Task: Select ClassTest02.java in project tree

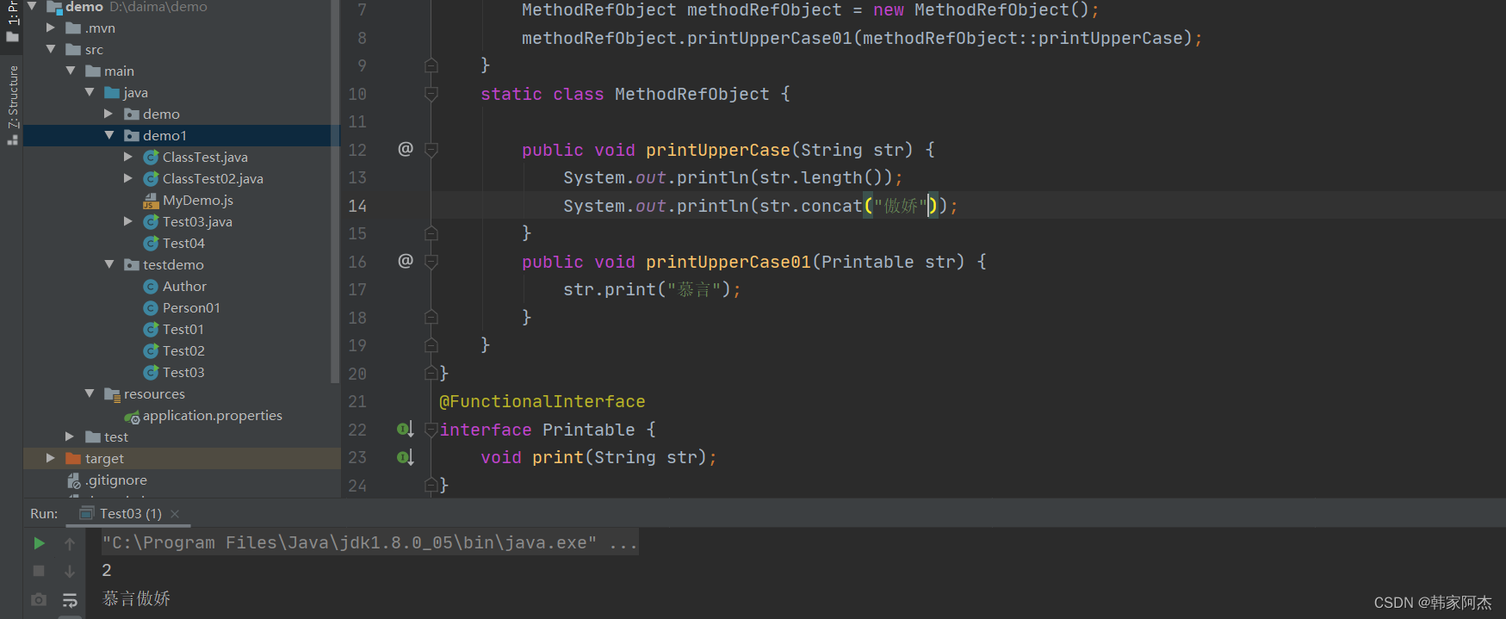Action: [213, 178]
